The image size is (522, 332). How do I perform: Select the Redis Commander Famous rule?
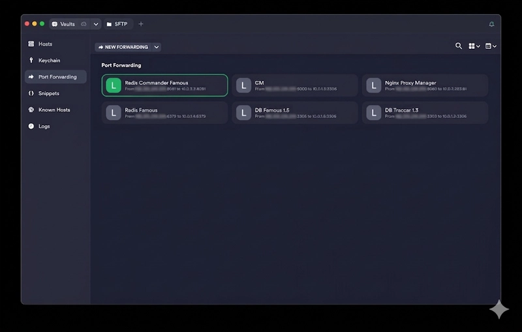click(165, 85)
